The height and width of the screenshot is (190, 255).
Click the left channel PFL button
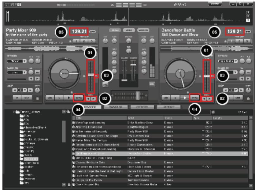coord(105,84)
